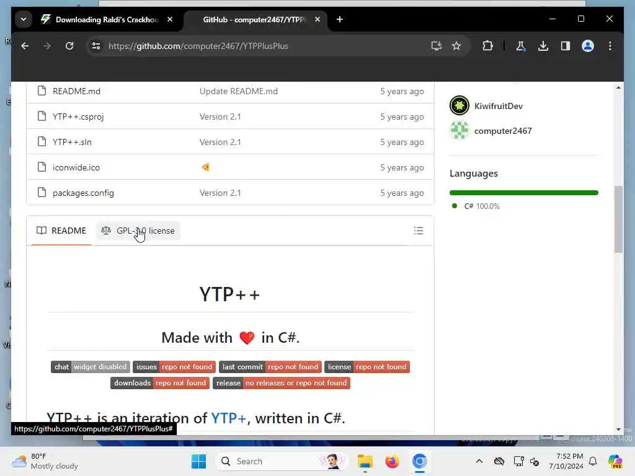The image size is (635, 476).
Task: Open Chrome Labs flask icon
Action: (x=521, y=46)
